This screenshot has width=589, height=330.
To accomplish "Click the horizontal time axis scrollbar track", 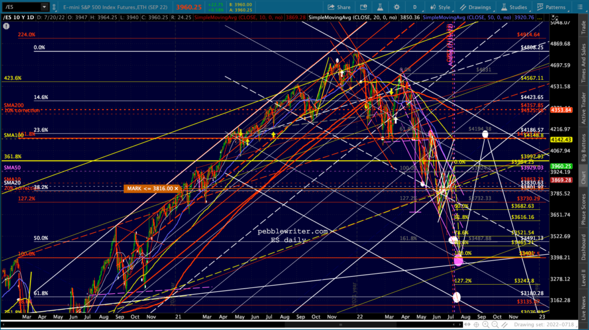I will click(x=231, y=324).
